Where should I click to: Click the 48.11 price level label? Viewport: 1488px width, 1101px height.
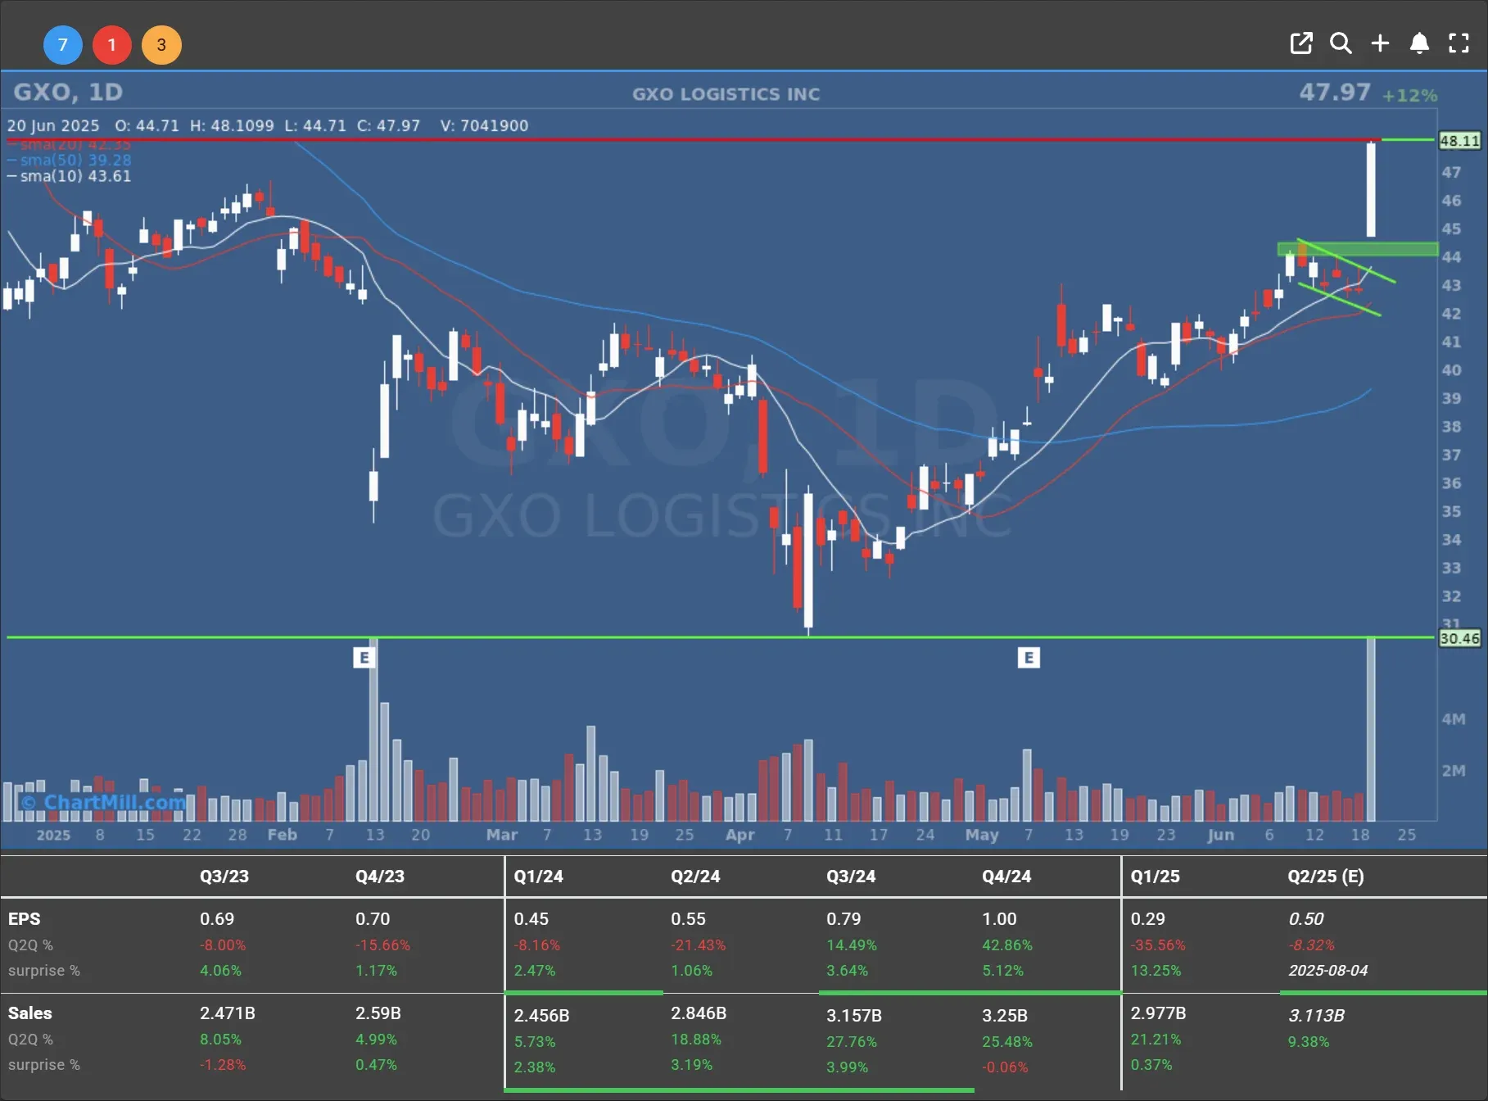pyautogui.click(x=1460, y=141)
